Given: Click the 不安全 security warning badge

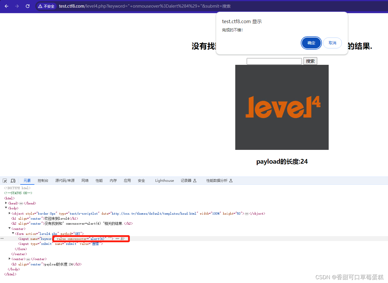Looking at the screenshot, I should (x=46, y=6).
